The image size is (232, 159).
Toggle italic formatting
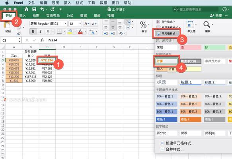(41, 31)
